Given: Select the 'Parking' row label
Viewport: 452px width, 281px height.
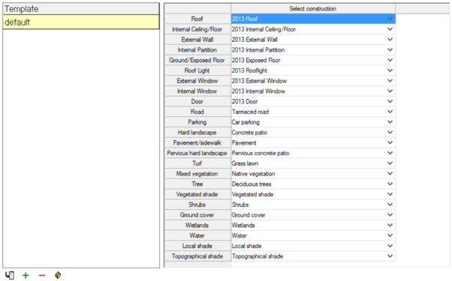Looking at the screenshot, I should point(197,122).
